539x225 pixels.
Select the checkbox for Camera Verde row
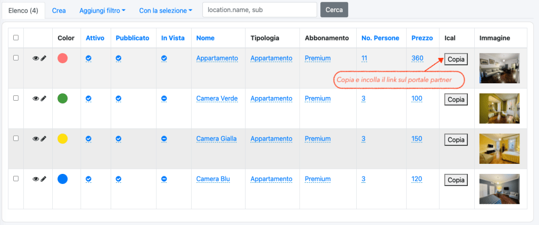(x=16, y=98)
